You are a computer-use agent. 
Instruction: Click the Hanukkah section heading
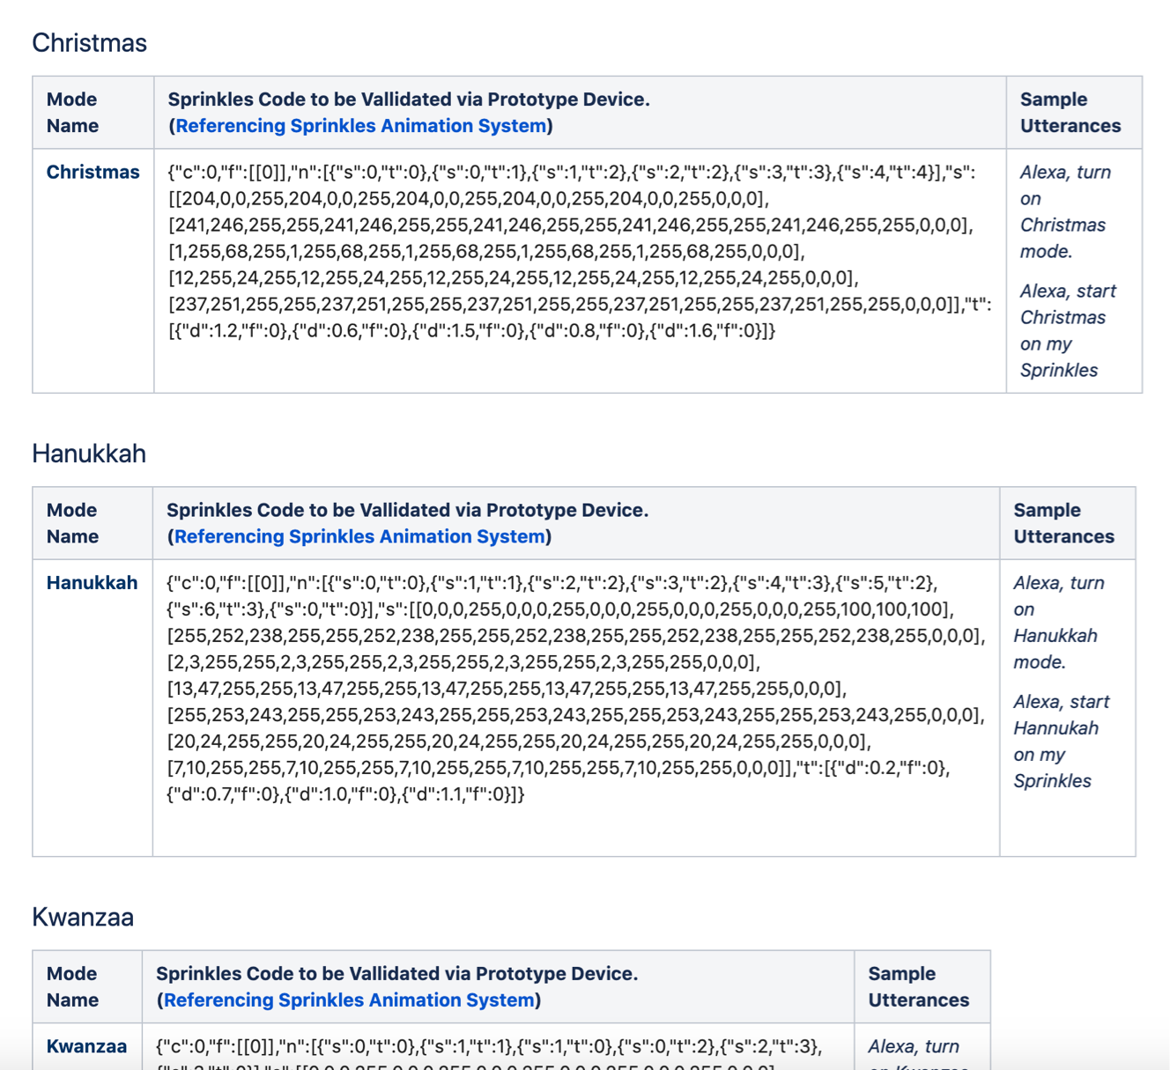coord(89,454)
